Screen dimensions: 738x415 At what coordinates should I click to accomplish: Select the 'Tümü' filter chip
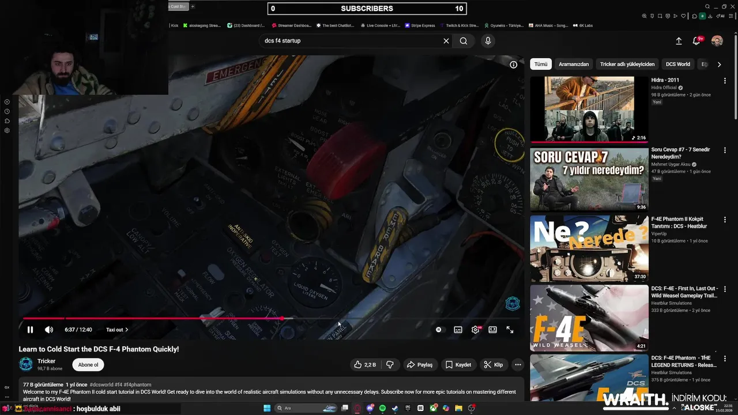coord(541,65)
